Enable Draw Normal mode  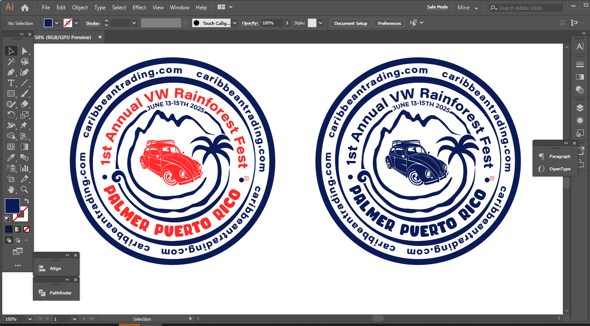pos(8,240)
